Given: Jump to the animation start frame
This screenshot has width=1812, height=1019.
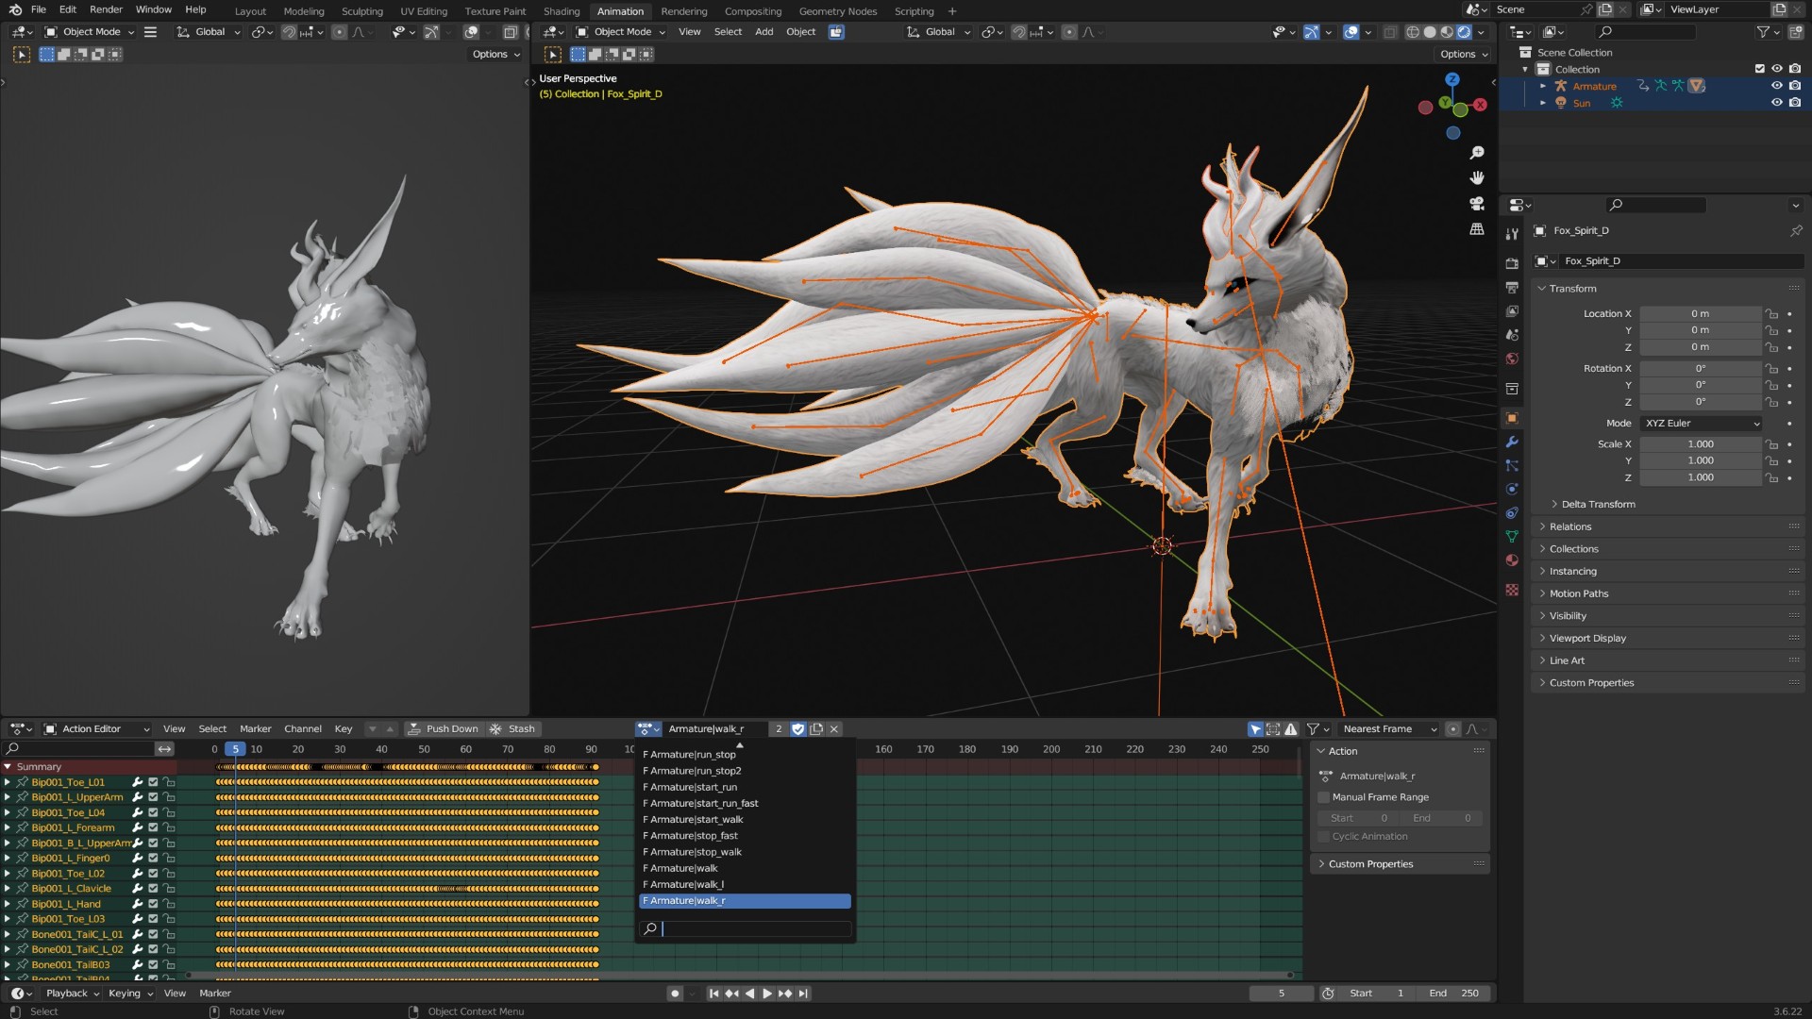Looking at the screenshot, I should click(x=714, y=994).
